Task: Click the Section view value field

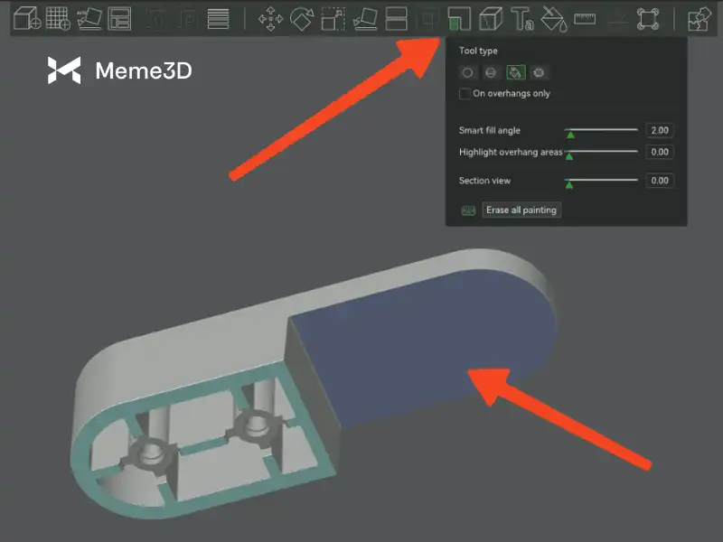Action: [x=660, y=181]
